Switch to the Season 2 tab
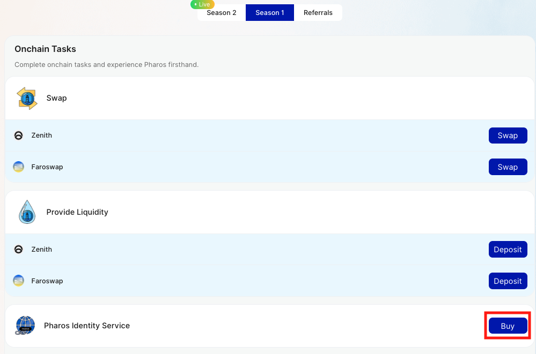 click(x=221, y=13)
